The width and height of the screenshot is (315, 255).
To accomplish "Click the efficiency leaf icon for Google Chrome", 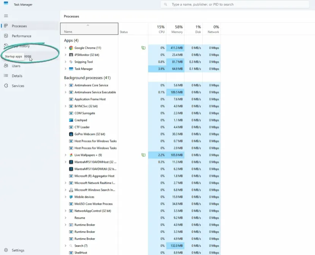I will coord(143,48).
